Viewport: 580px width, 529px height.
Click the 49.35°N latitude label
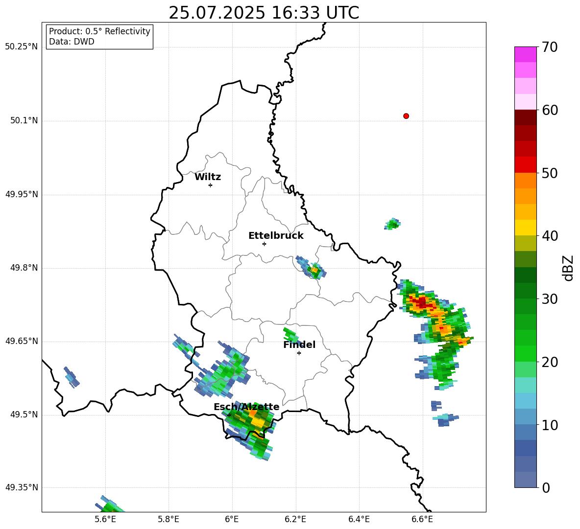tap(21, 487)
